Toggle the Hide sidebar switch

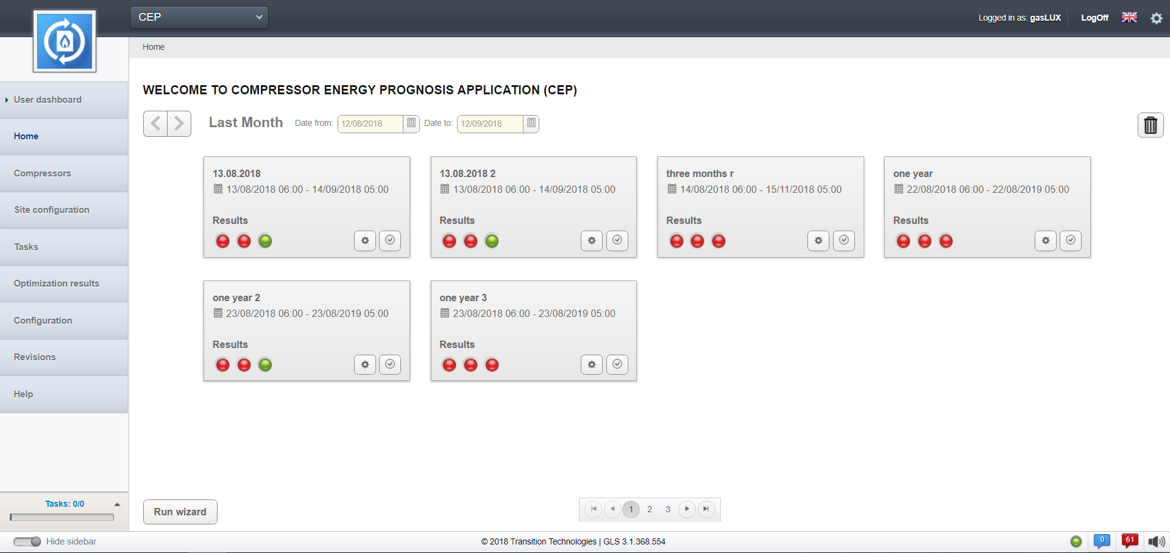click(27, 541)
